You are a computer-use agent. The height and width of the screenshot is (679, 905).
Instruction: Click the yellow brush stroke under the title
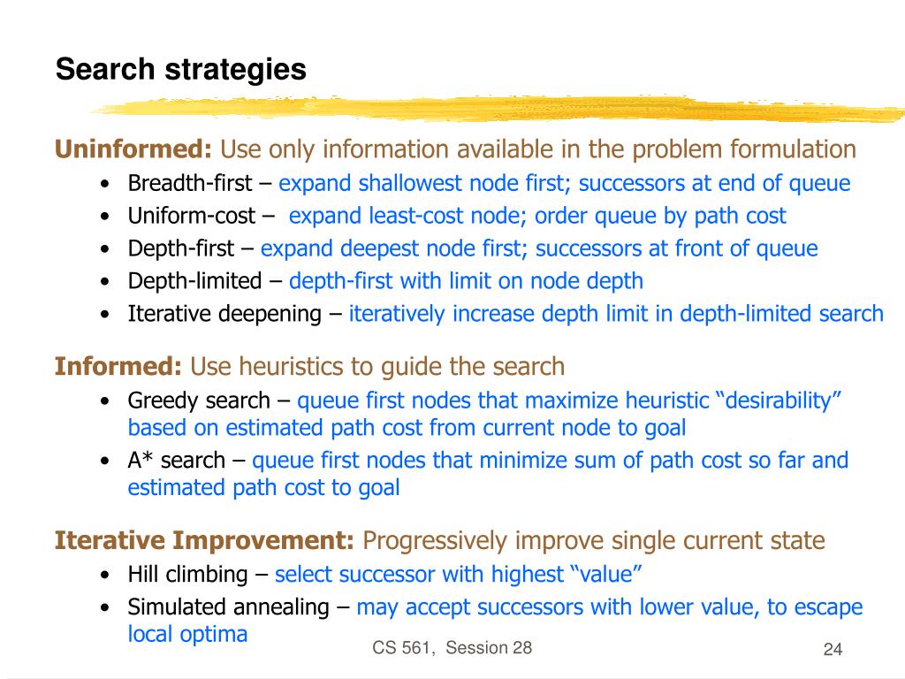497,109
